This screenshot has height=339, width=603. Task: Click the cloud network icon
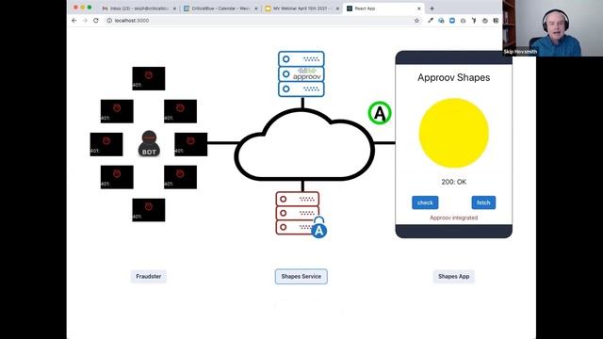(x=304, y=144)
